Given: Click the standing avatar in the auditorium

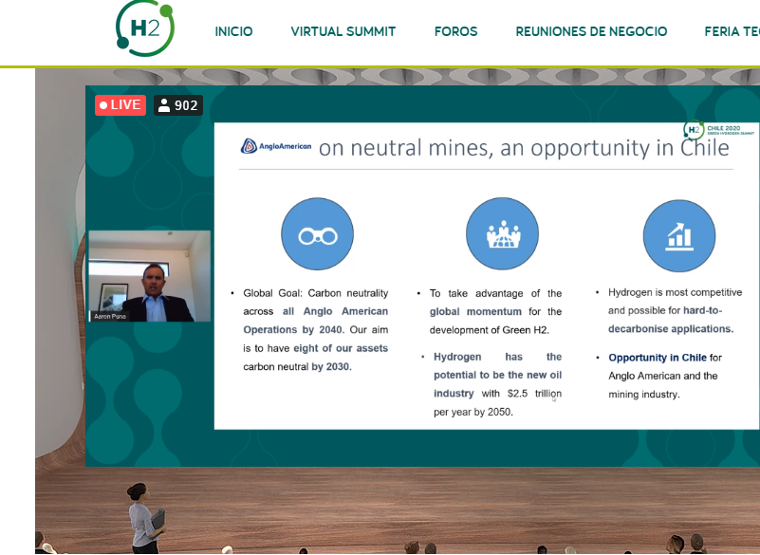Looking at the screenshot, I should [143, 517].
